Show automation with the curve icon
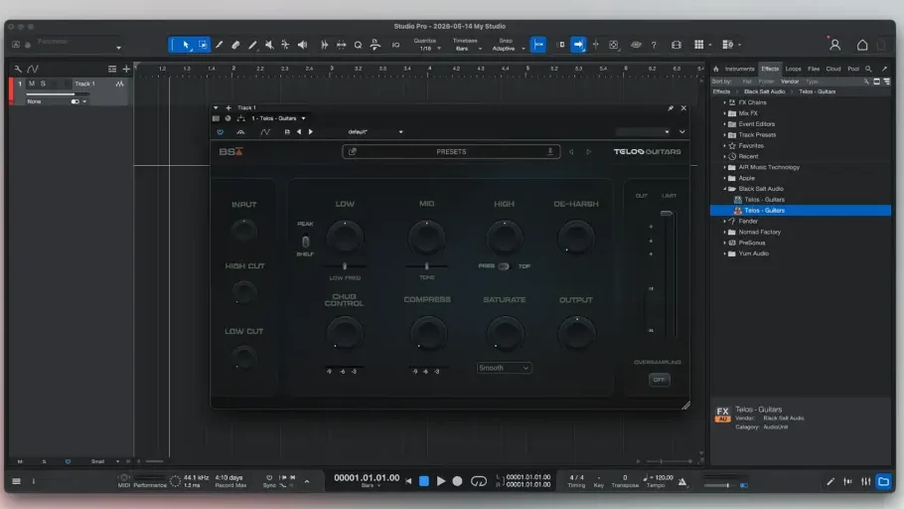Screen dimensions: 904x509 click(x=33, y=69)
